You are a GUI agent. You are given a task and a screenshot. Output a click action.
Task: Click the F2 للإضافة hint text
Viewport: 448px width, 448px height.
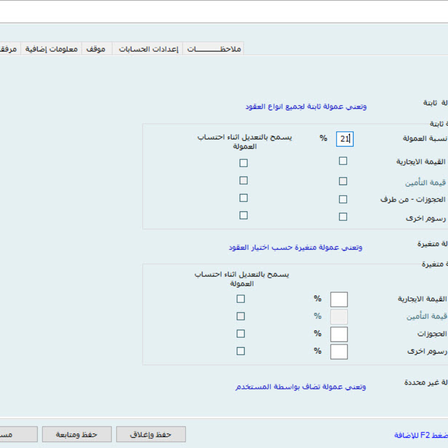pos(421,435)
